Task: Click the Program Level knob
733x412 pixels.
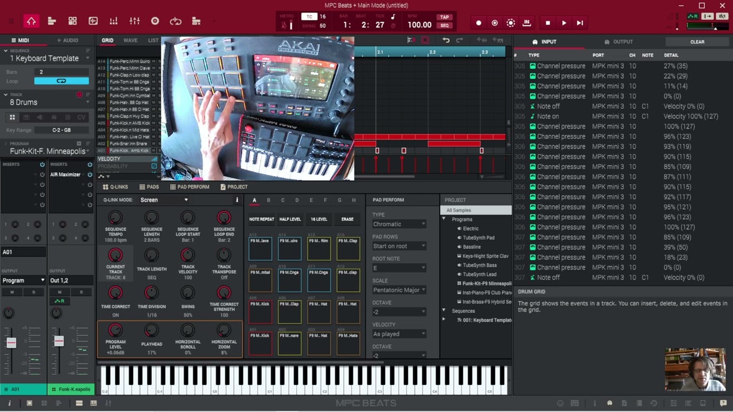Action: (115, 330)
